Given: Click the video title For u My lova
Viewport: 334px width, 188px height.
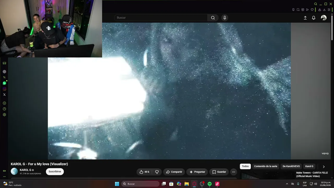Looking at the screenshot, I should click(x=39, y=164).
